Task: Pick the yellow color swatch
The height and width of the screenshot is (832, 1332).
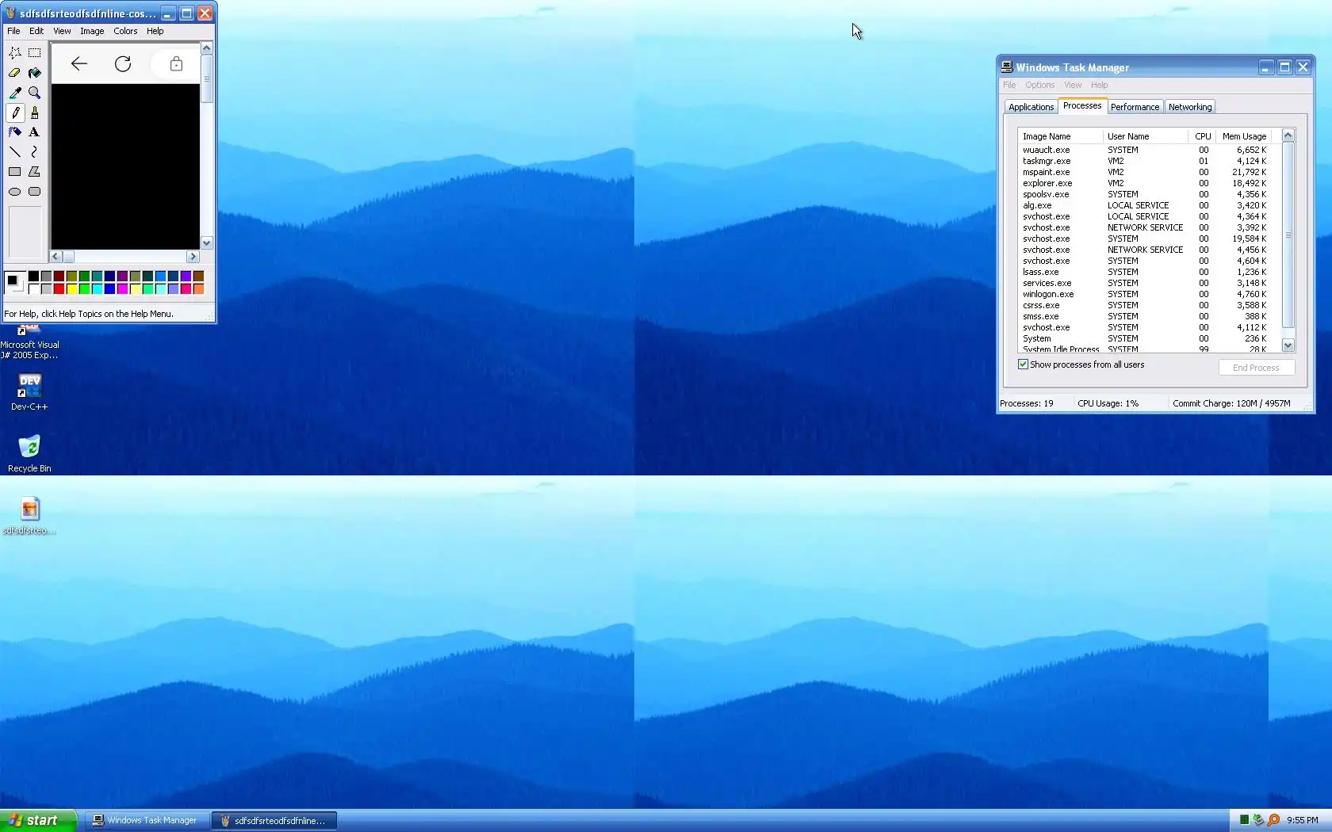Action: coord(72,289)
